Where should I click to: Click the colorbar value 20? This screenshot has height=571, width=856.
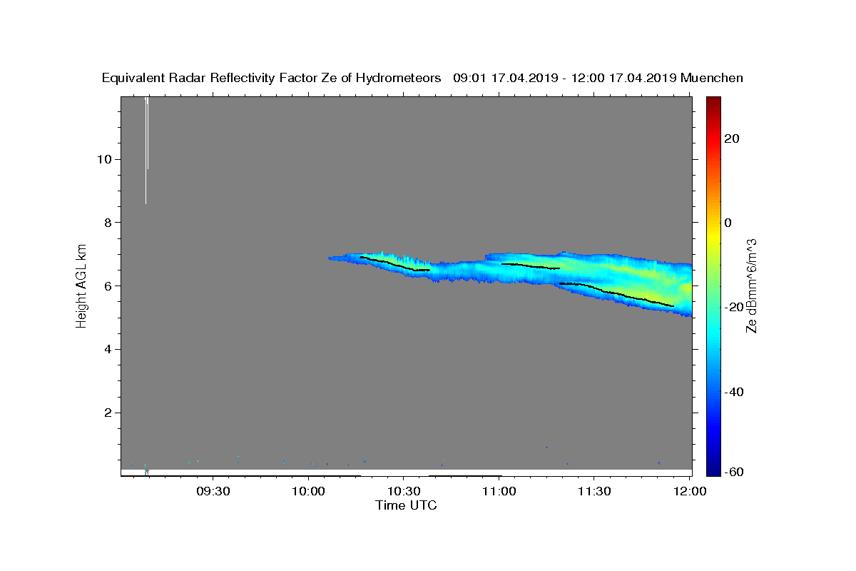click(731, 138)
